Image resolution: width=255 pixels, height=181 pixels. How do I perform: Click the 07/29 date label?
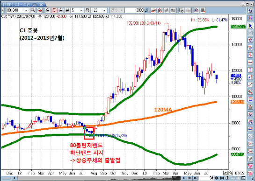[x=240, y=174]
